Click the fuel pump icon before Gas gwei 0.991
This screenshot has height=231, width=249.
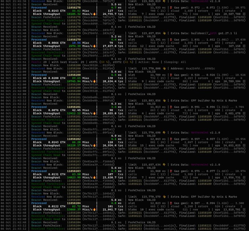[171, 107]
